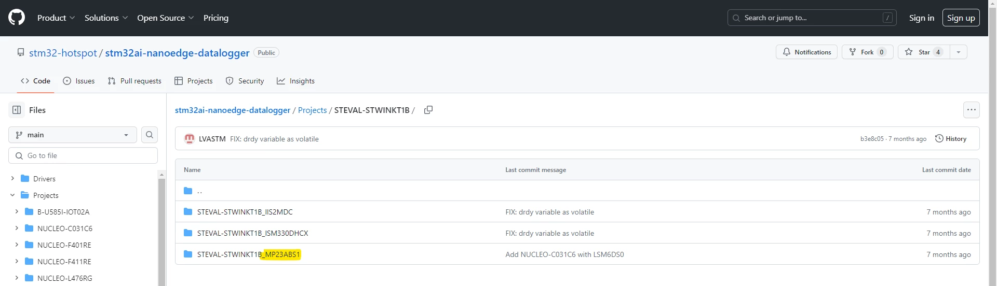Click the STEVAL-STWINKT1B_ISM330DHCX folder icon
The image size is (997, 286).
188,233
